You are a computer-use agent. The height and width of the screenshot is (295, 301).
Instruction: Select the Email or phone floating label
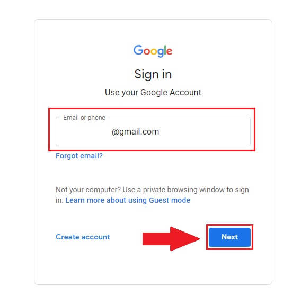84,118
